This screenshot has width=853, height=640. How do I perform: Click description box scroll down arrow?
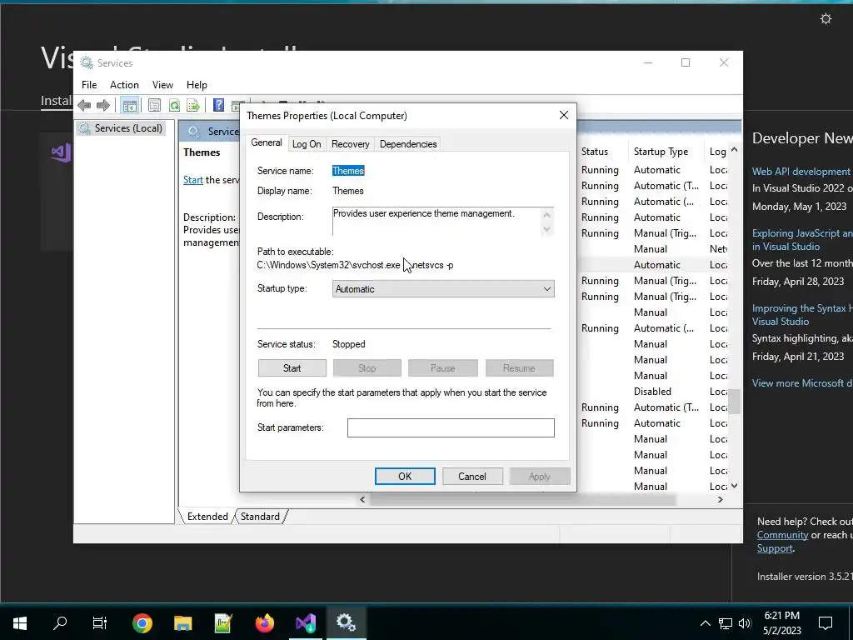(546, 229)
